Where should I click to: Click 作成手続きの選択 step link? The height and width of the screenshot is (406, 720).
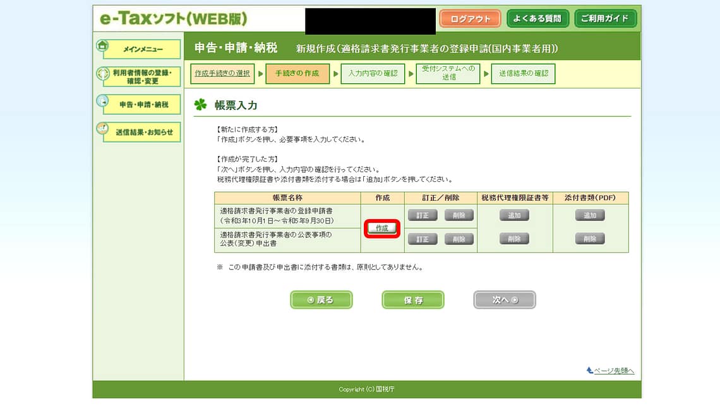coord(222,73)
